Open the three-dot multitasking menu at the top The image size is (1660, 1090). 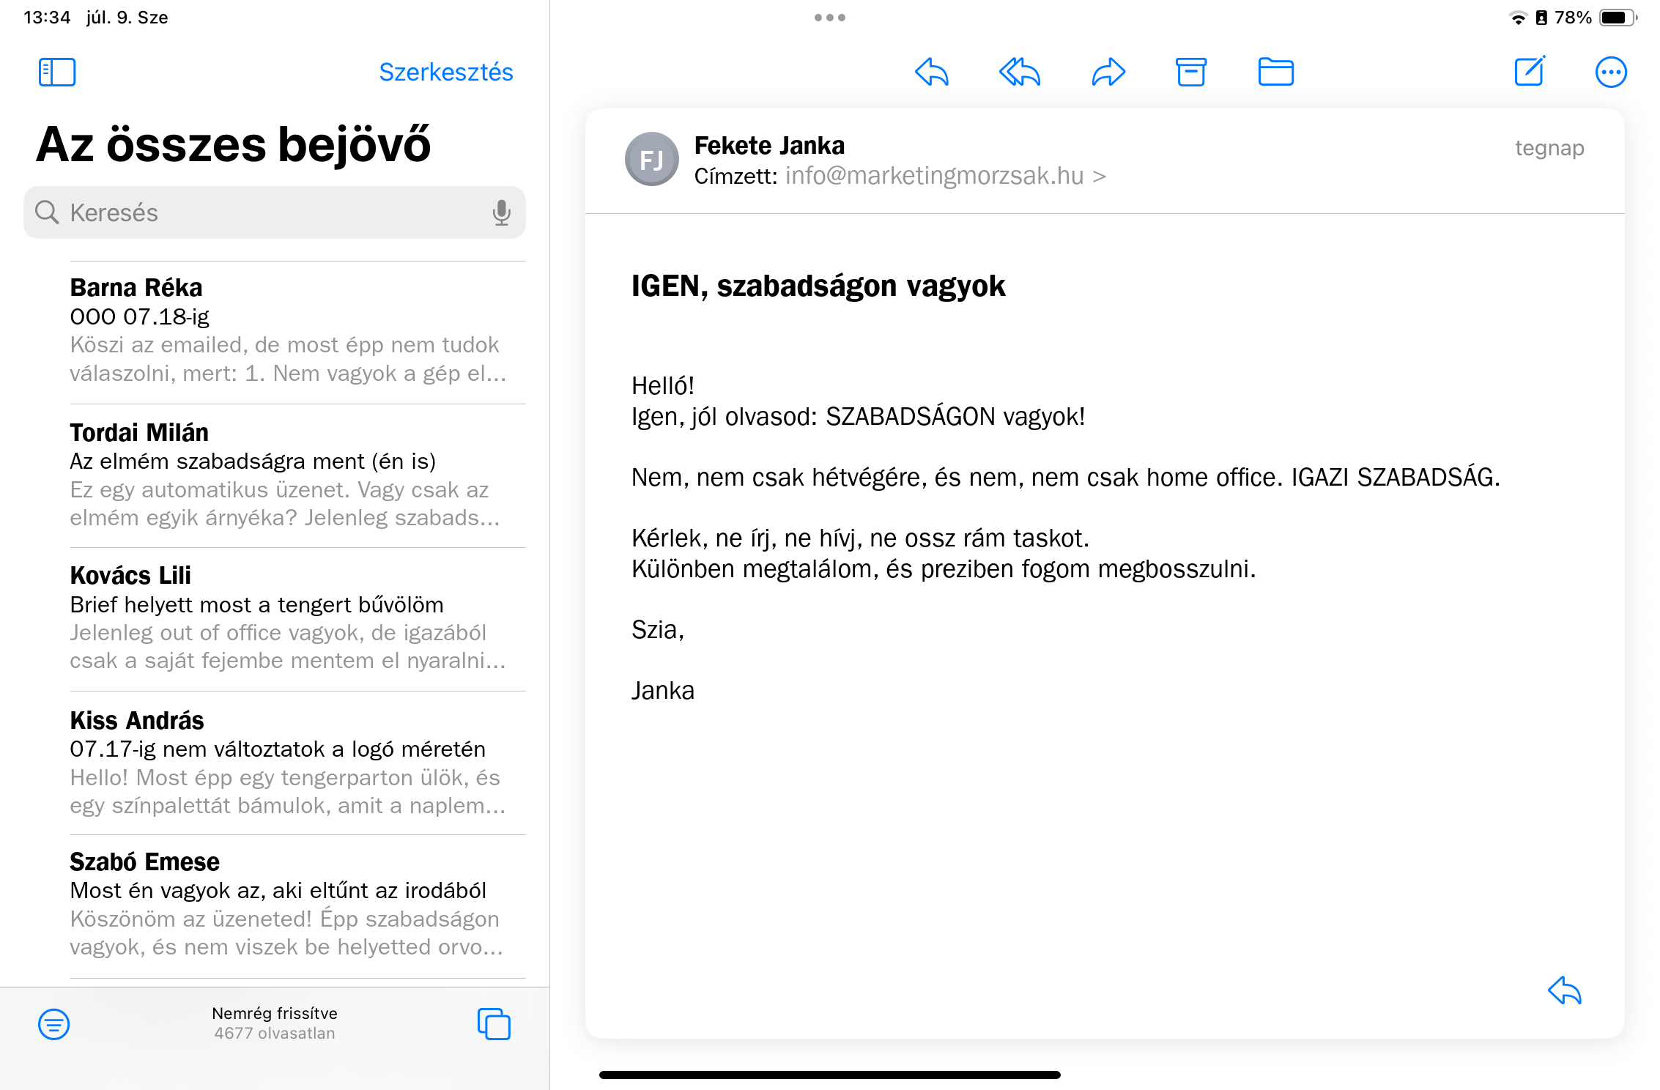[x=829, y=18]
